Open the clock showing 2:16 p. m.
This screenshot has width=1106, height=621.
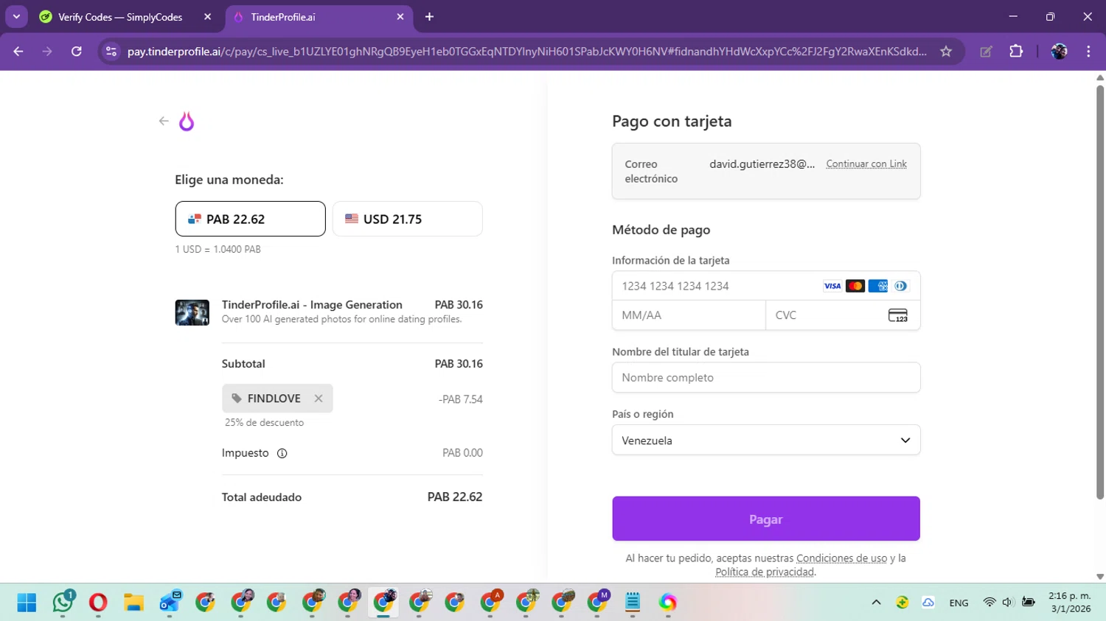point(1070,603)
